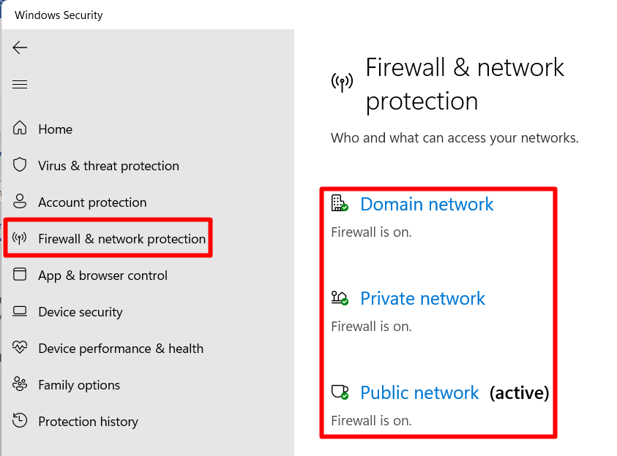Image resolution: width=617 pixels, height=456 pixels.
Task: Open the Private network settings link
Action: (x=422, y=298)
